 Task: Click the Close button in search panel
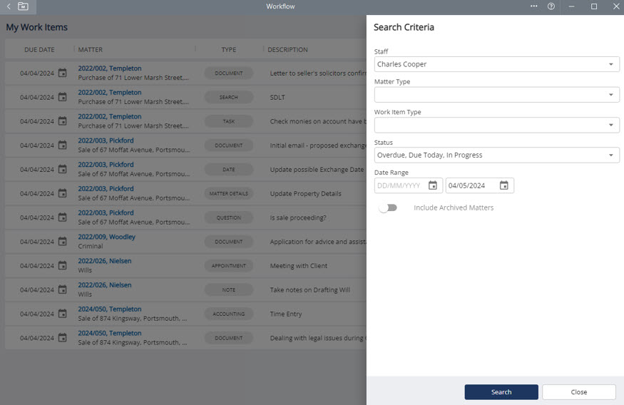[578, 392]
